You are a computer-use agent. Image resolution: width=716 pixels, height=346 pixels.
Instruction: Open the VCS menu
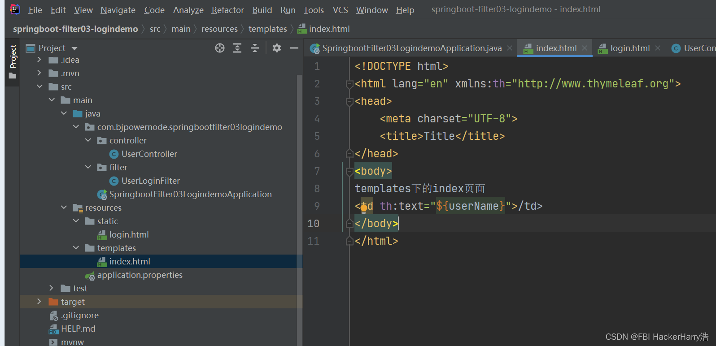coord(341,10)
